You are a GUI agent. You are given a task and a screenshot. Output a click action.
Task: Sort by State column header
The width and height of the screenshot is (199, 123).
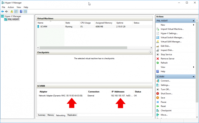pyautogui.click(x=72, y=23)
